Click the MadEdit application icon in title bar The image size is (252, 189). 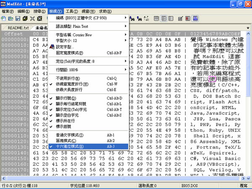(3, 4)
